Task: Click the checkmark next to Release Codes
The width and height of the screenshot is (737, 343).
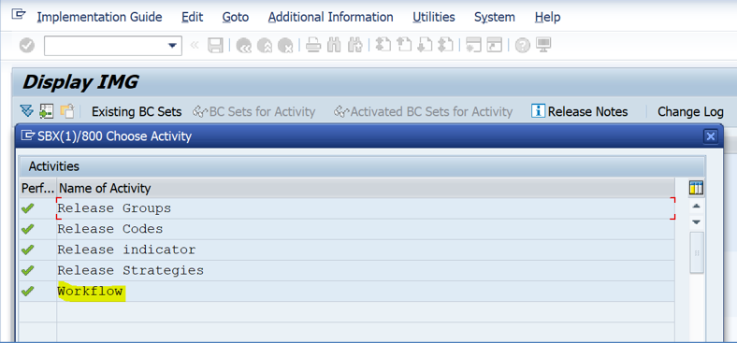Action: coord(28,229)
